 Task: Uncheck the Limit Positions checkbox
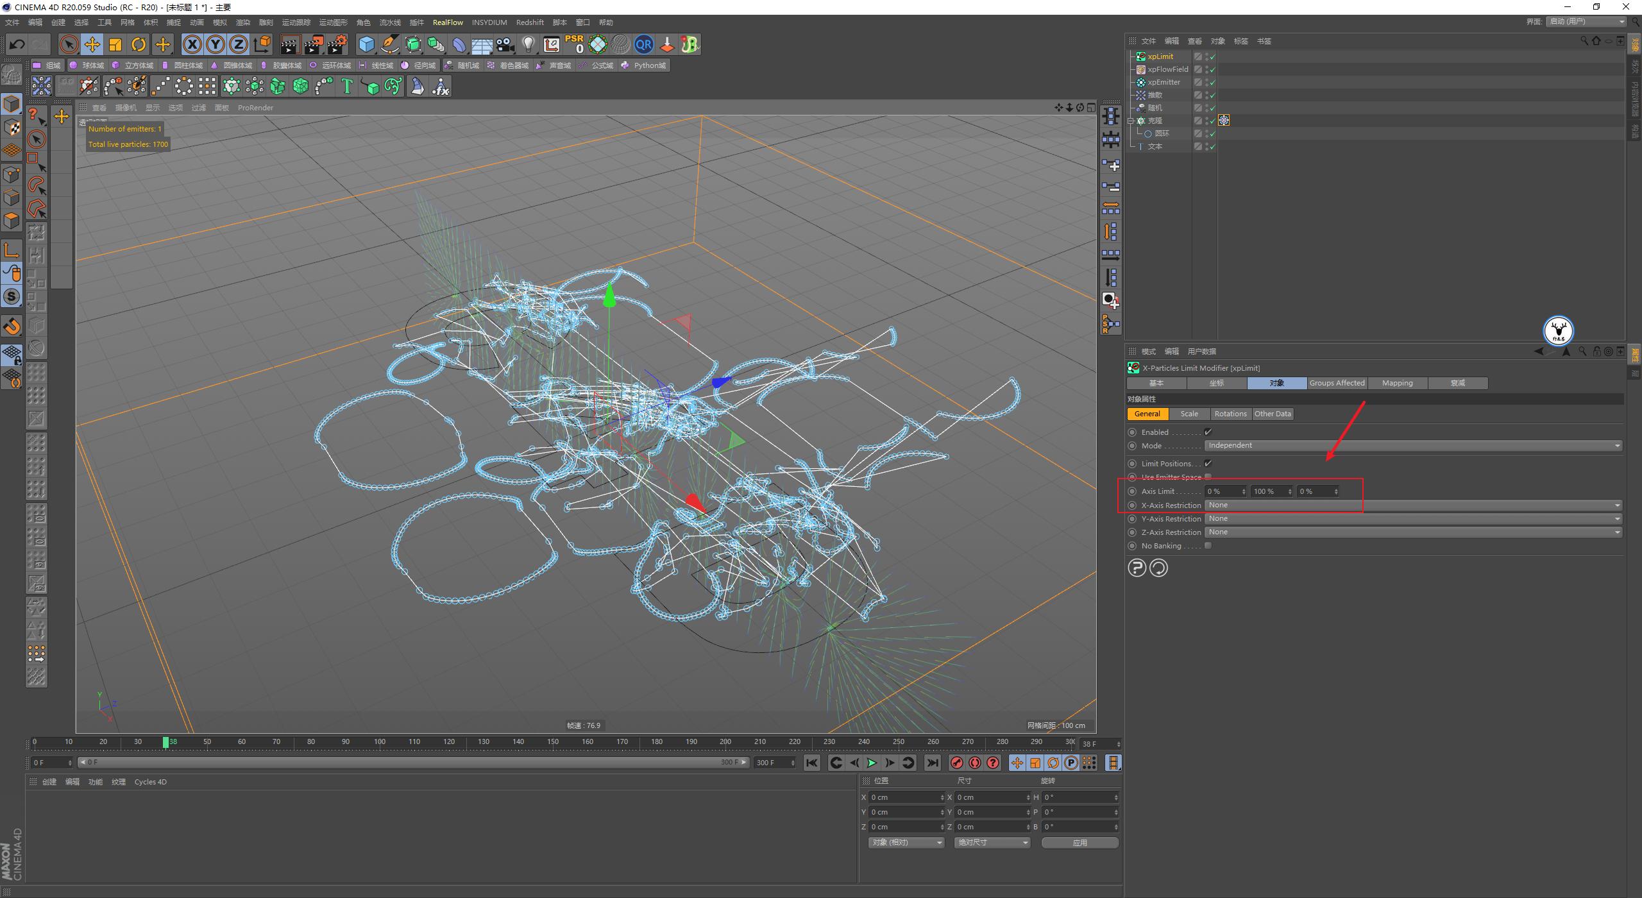point(1208,463)
